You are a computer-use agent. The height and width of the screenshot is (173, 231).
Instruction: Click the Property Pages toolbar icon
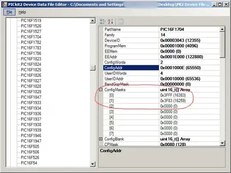click(120, 21)
